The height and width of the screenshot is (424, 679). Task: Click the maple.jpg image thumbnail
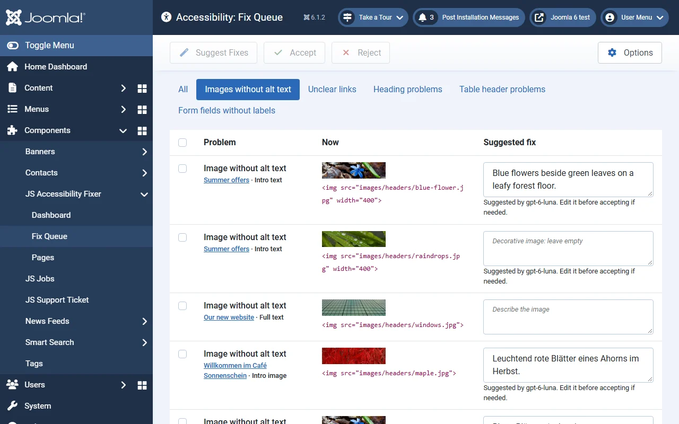point(354,356)
